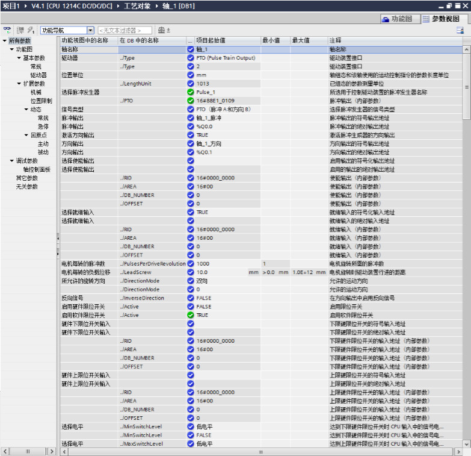Viewport: 471px width, 456px height.
Task: Click the text filter input field
Action: tap(125, 30)
